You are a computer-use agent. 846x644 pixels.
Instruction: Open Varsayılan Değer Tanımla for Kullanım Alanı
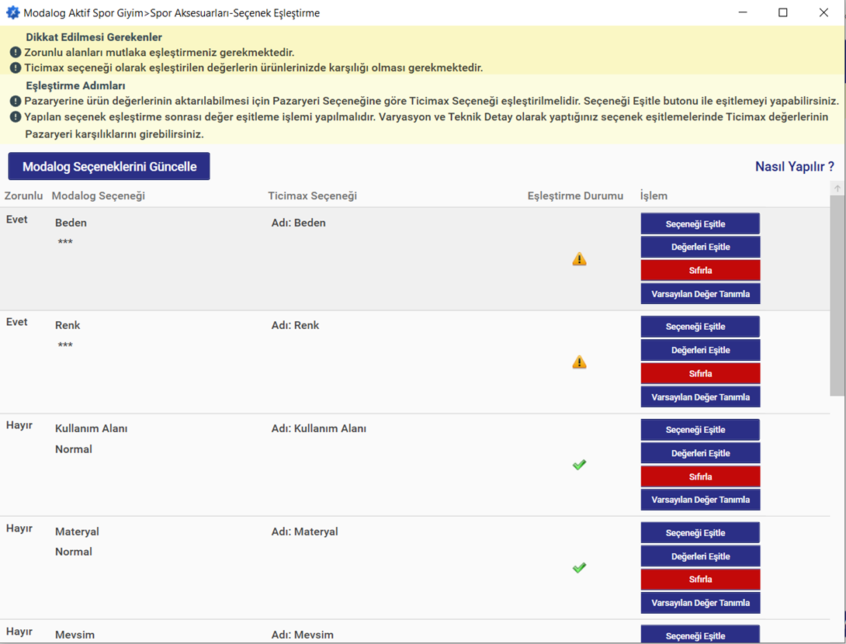700,500
